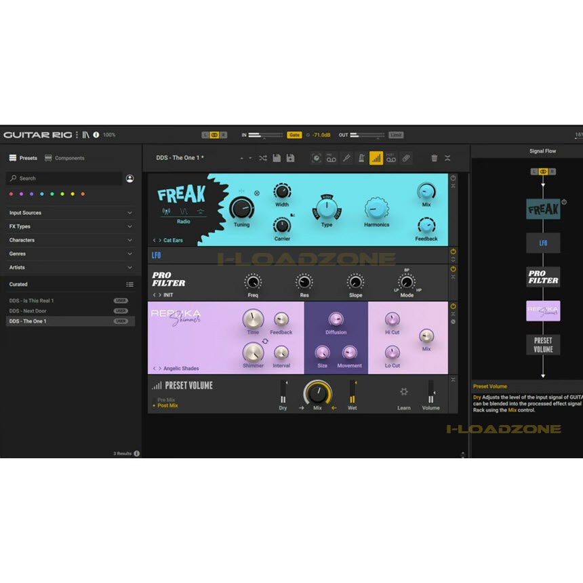Click the pink color tag filter
The image size is (583, 583).
(x=11, y=194)
